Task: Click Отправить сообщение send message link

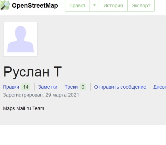Action: [120, 87]
